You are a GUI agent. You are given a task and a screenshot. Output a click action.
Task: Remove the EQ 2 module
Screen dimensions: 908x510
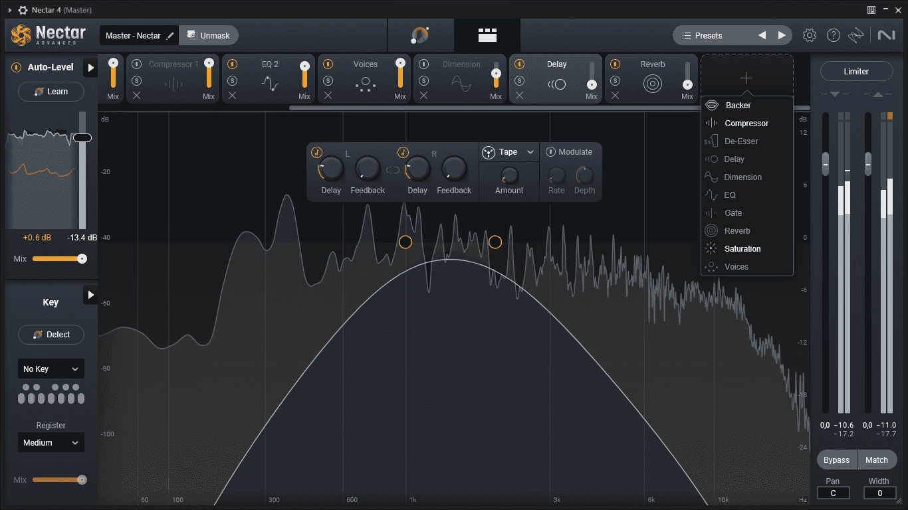pyautogui.click(x=232, y=96)
